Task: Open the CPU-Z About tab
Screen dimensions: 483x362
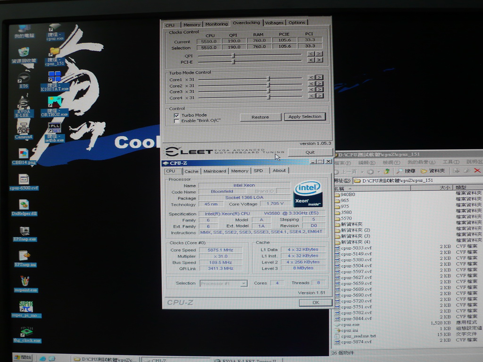Action: pos(279,170)
